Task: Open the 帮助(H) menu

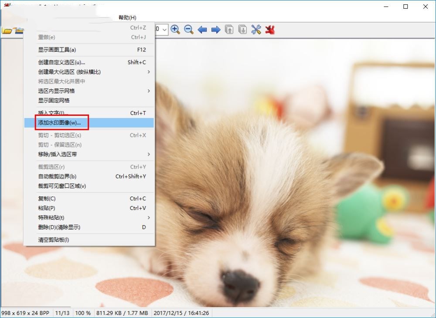Action: tap(127, 17)
